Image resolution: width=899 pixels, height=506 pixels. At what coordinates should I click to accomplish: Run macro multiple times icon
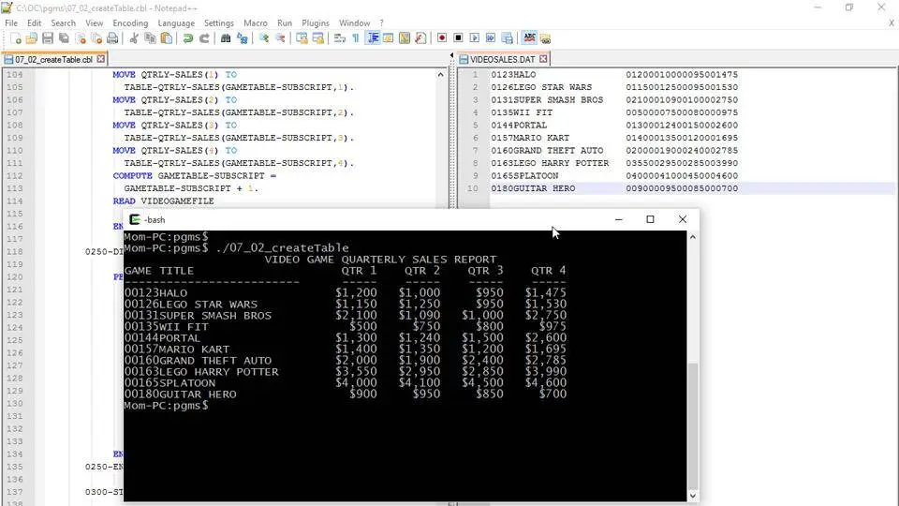click(490, 38)
